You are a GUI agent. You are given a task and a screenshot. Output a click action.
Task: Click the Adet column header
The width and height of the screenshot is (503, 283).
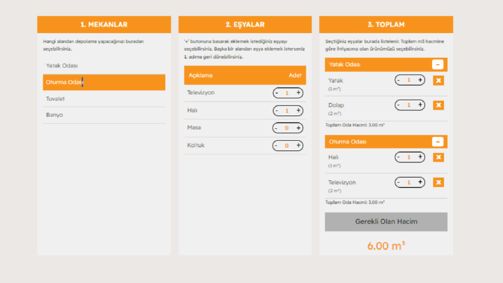point(295,76)
